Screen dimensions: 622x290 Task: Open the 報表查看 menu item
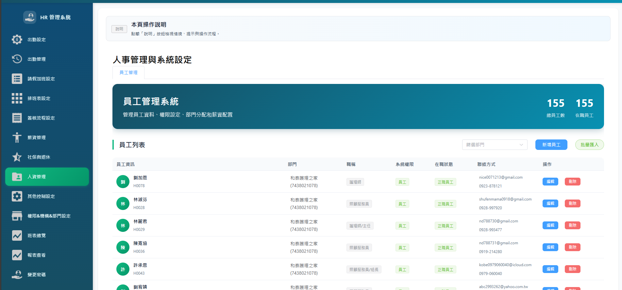pos(37,255)
